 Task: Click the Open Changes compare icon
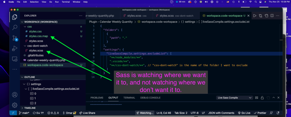[x=261, y=16]
